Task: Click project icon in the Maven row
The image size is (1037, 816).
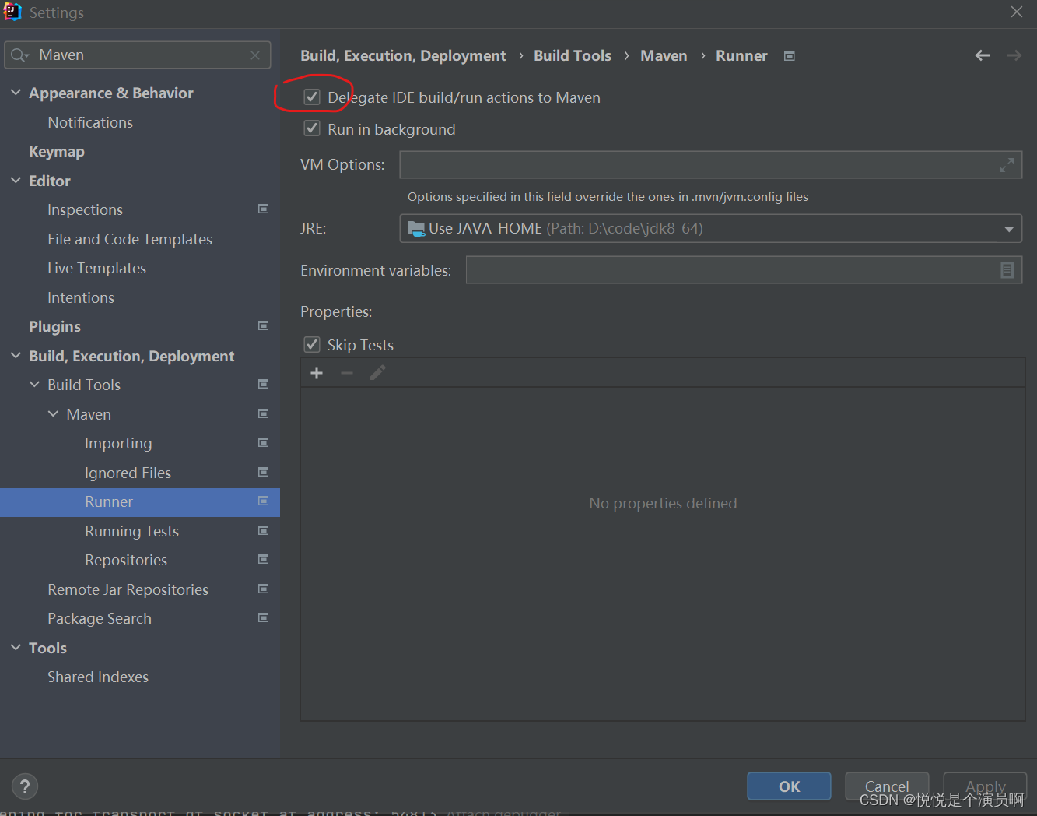Action: (264, 413)
